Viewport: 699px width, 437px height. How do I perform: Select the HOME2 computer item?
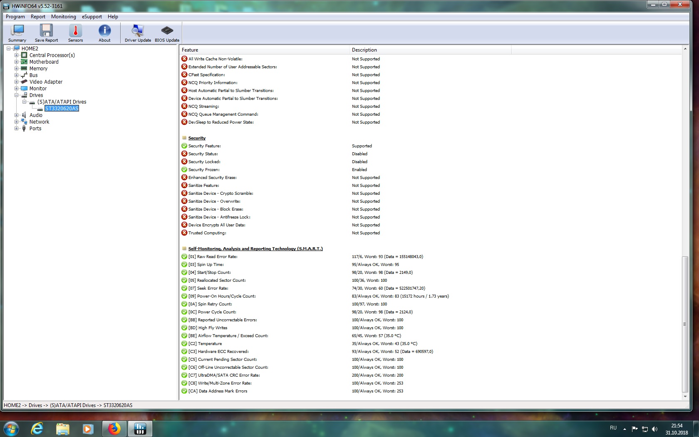tap(30, 48)
